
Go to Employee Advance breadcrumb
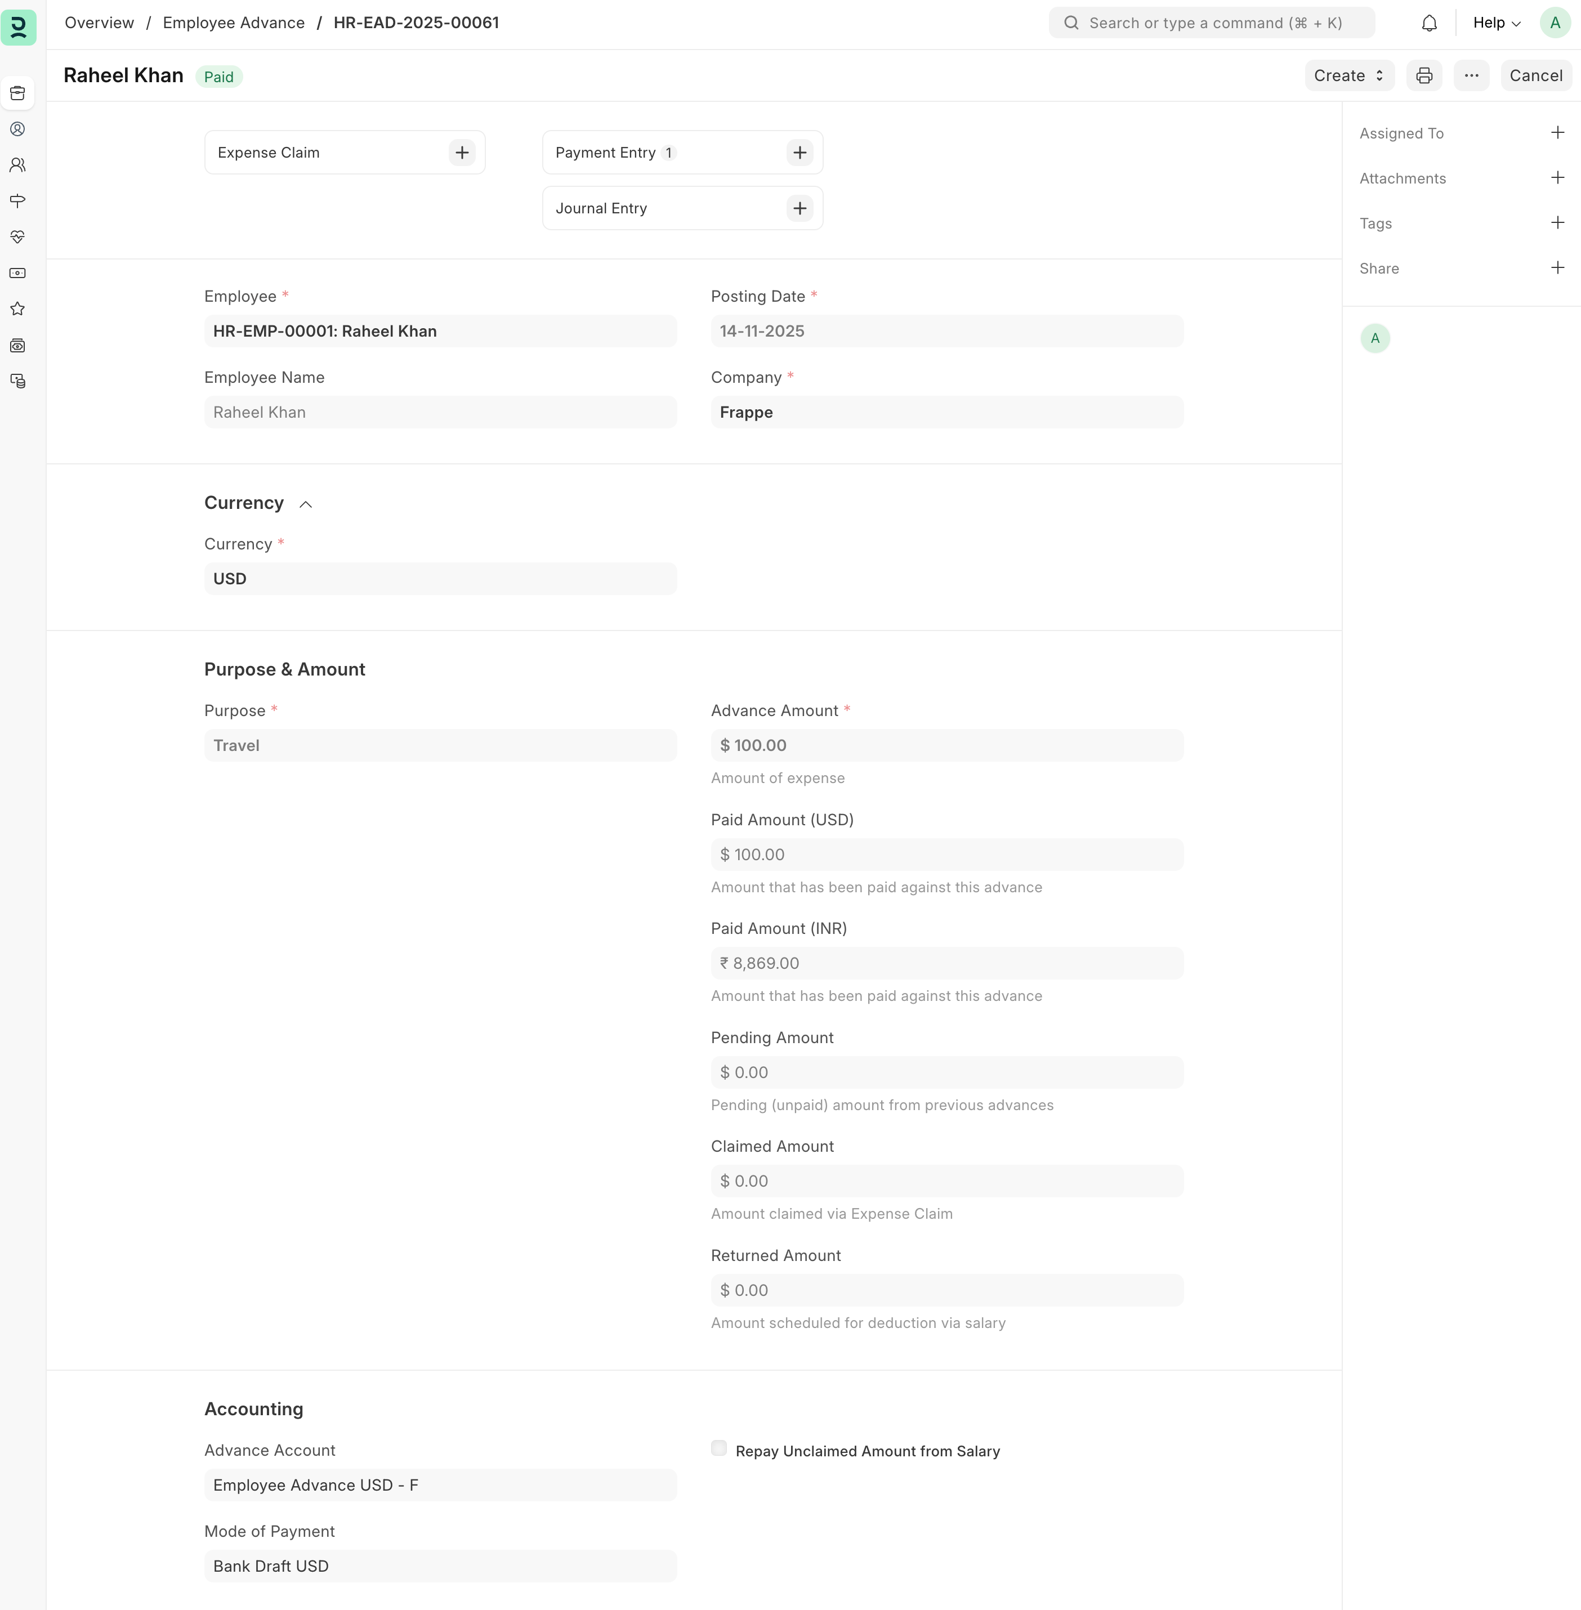233,23
